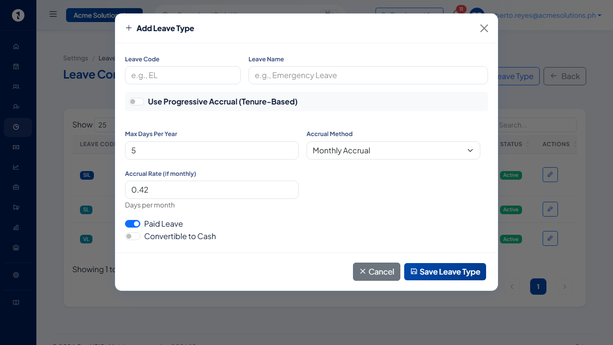Toggle the hamburger menu icon
The height and width of the screenshot is (345, 613).
53,14
